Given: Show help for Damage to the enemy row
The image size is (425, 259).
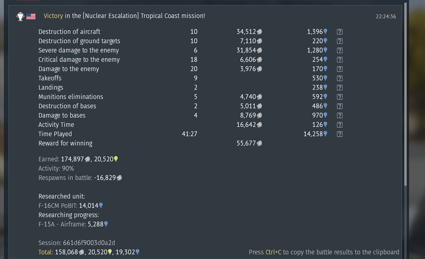Looking at the screenshot, I should tap(340, 69).
